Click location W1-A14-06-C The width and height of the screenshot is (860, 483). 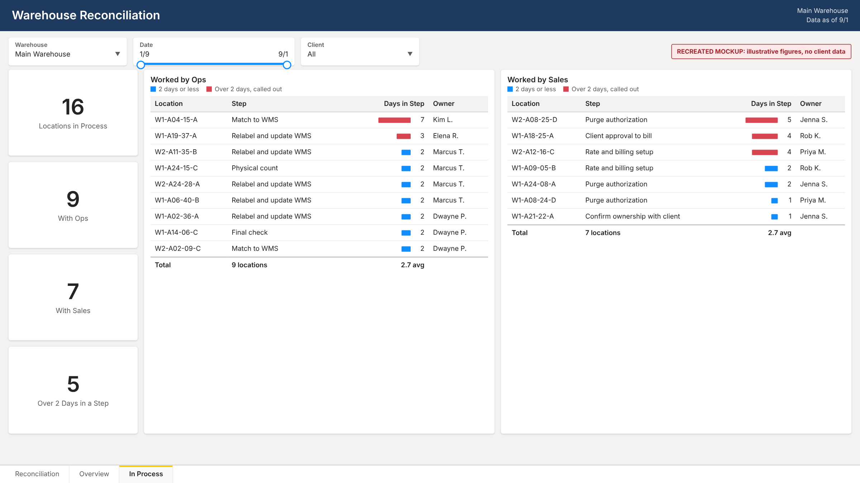pos(176,232)
